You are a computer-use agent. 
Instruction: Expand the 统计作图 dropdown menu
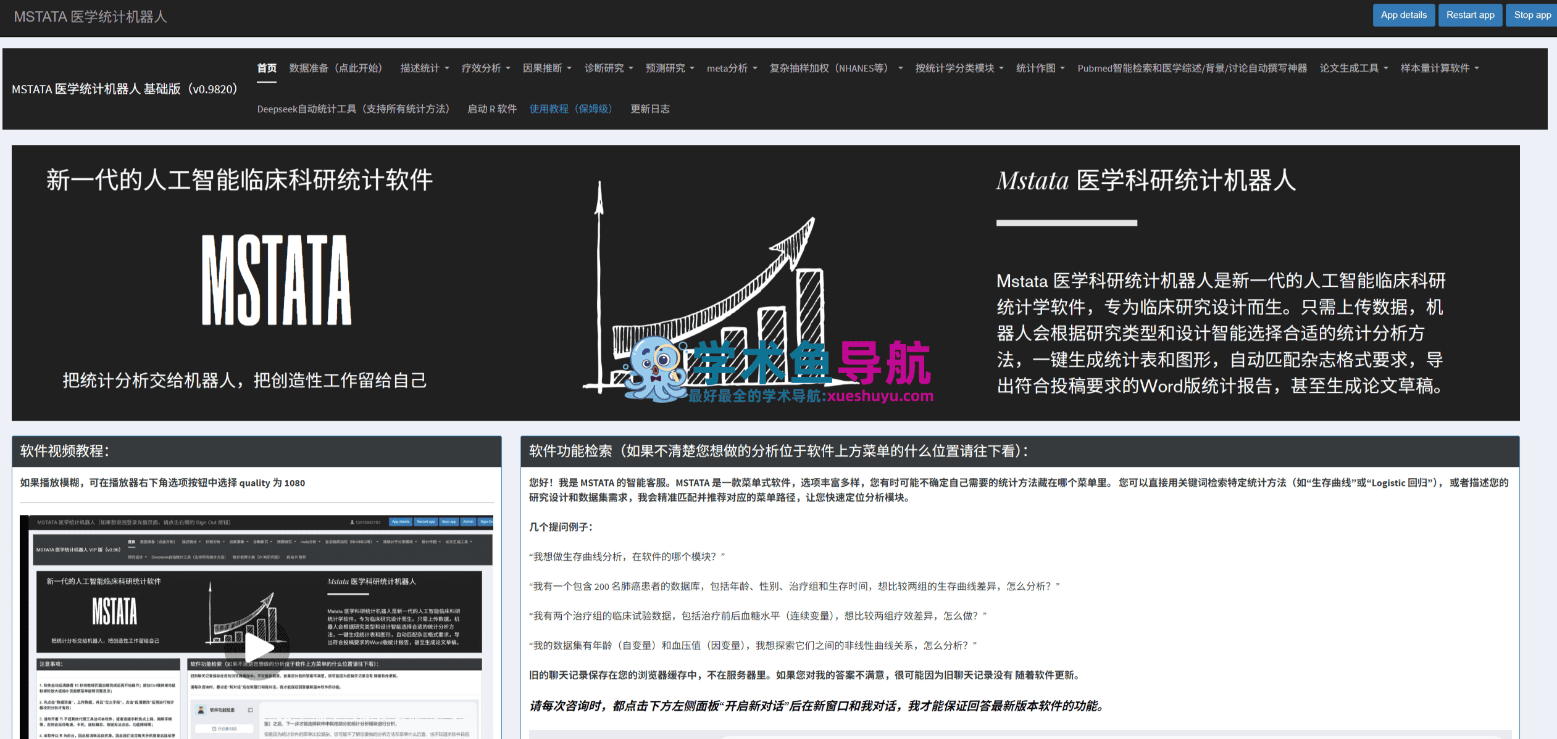(x=1040, y=68)
